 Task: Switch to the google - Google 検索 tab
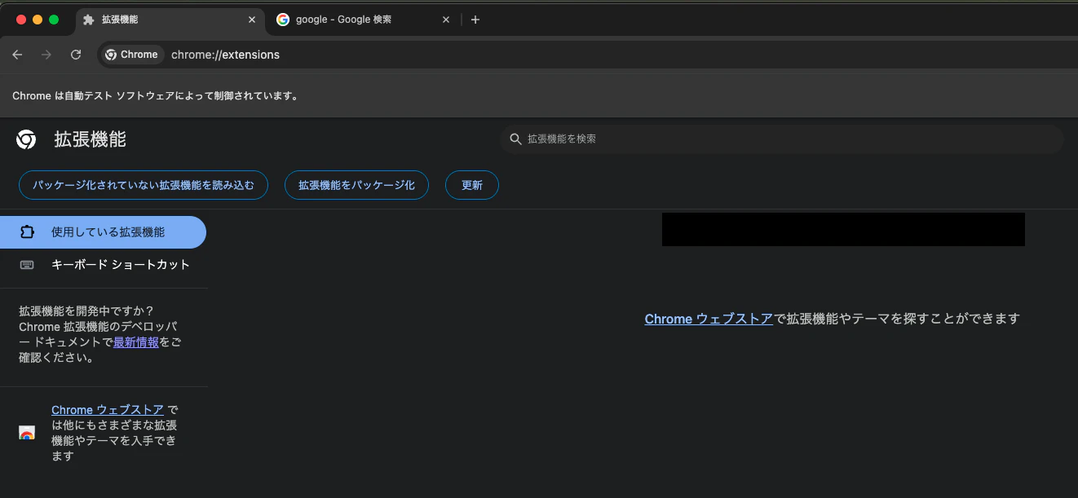[x=363, y=20]
